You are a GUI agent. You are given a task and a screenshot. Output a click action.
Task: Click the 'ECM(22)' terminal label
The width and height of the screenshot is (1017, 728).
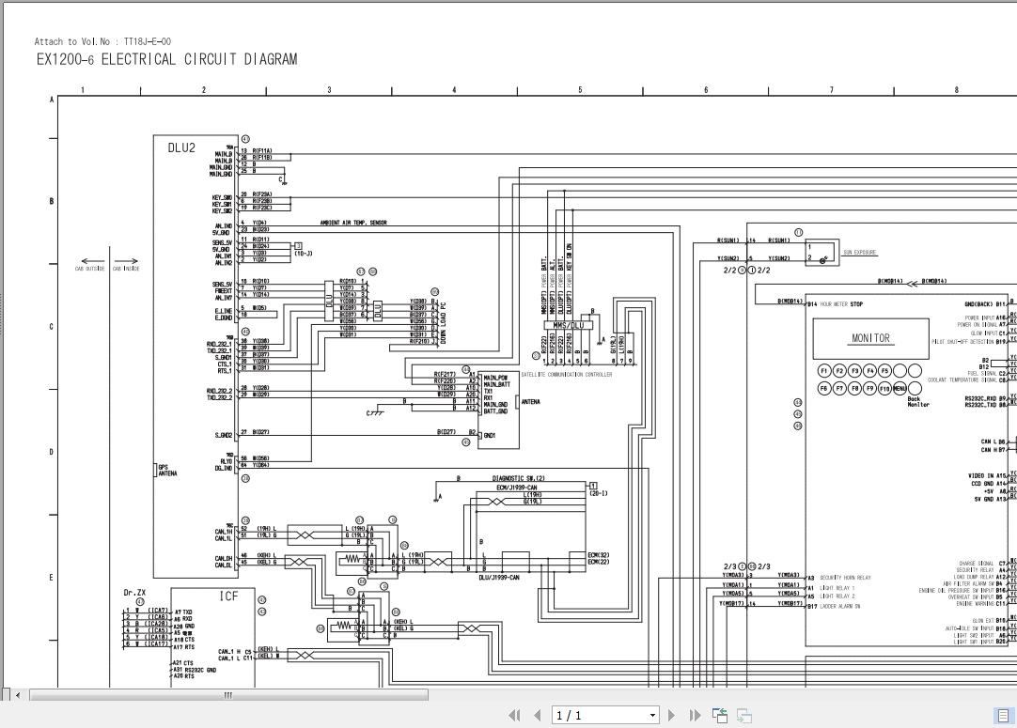[x=599, y=562]
